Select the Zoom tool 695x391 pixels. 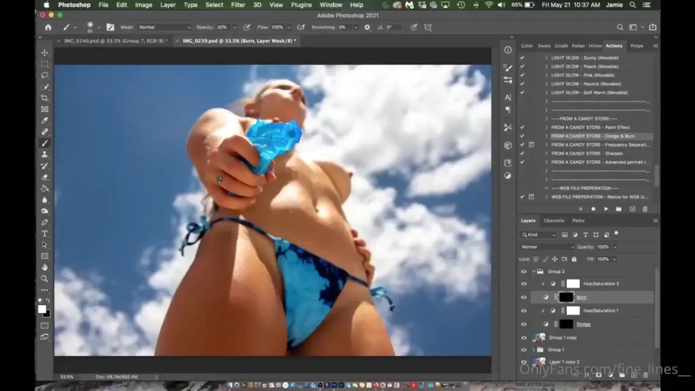click(x=45, y=279)
